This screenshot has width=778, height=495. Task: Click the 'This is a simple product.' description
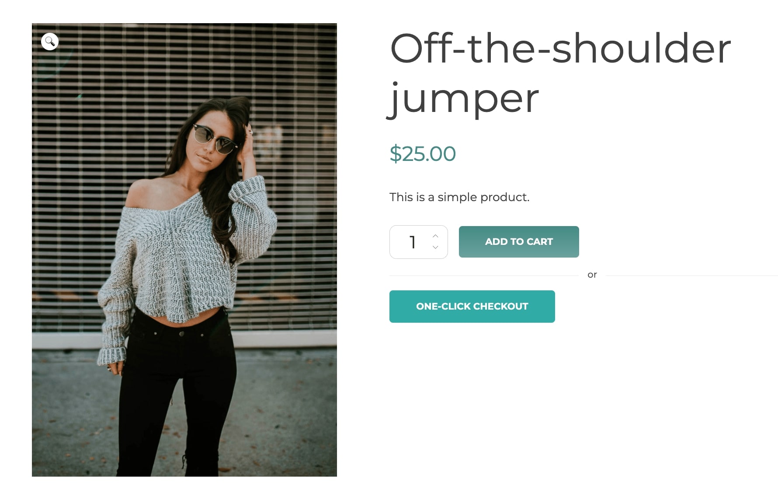click(x=459, y=197)
